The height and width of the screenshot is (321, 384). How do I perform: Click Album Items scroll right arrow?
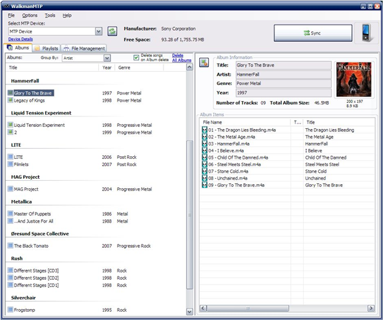(x=371, y=308)
